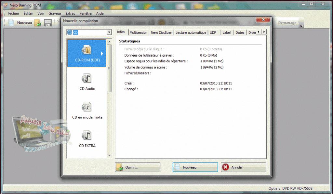
Task: Go to the Lecture automatique tab
Action: pyautogui.click(x=191, y=32)
